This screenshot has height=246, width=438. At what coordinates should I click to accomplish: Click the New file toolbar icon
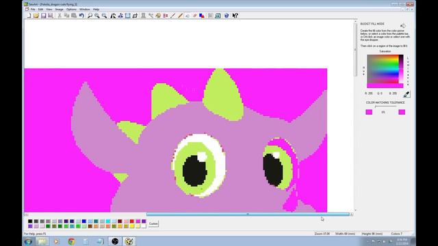[29, 16]
